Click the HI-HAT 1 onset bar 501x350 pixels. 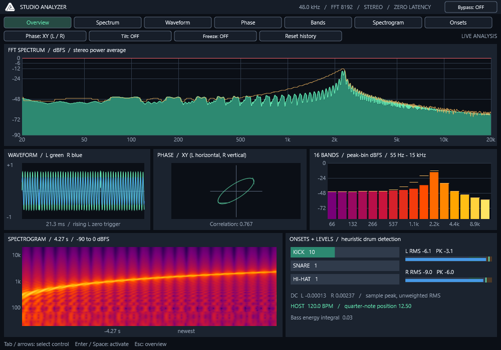click(345, 279)
